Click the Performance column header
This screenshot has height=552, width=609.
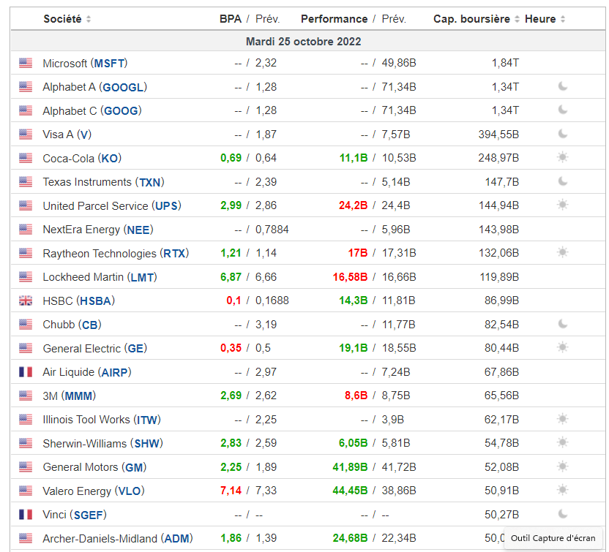[334, 19]
